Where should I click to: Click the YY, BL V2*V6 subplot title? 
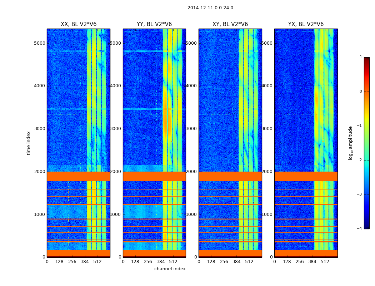154,24
